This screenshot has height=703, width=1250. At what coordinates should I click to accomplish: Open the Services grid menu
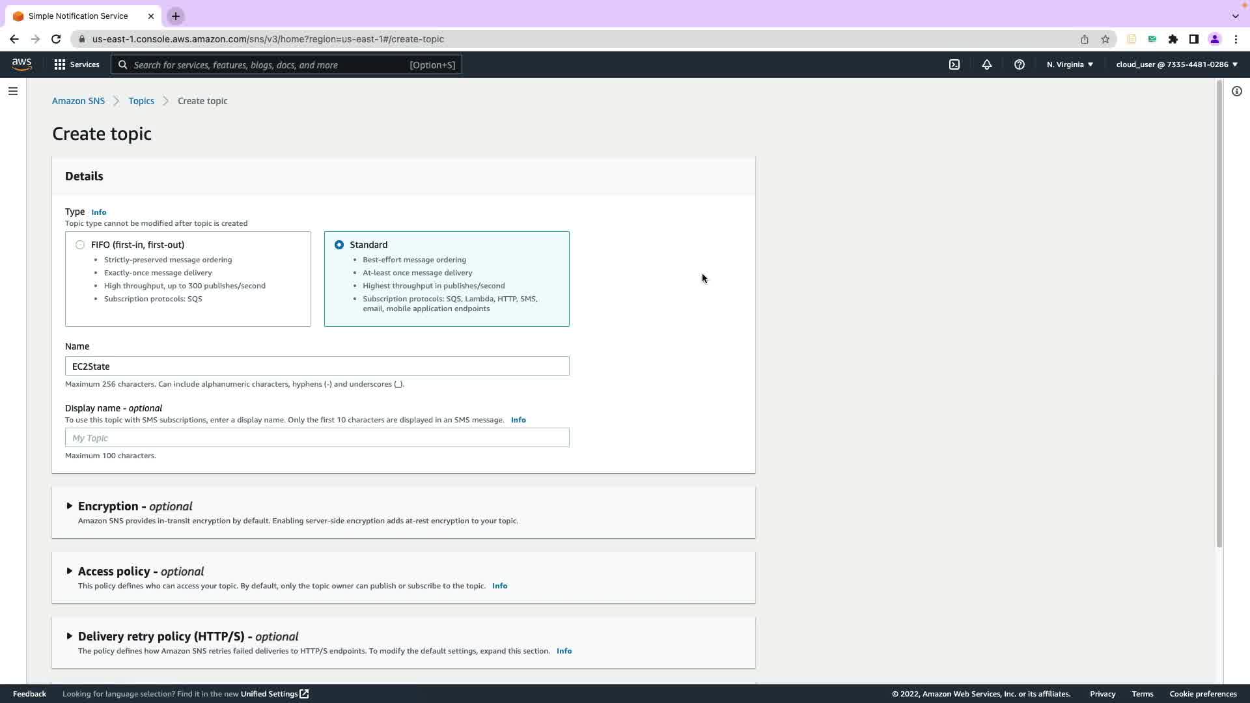click(77, 64)
